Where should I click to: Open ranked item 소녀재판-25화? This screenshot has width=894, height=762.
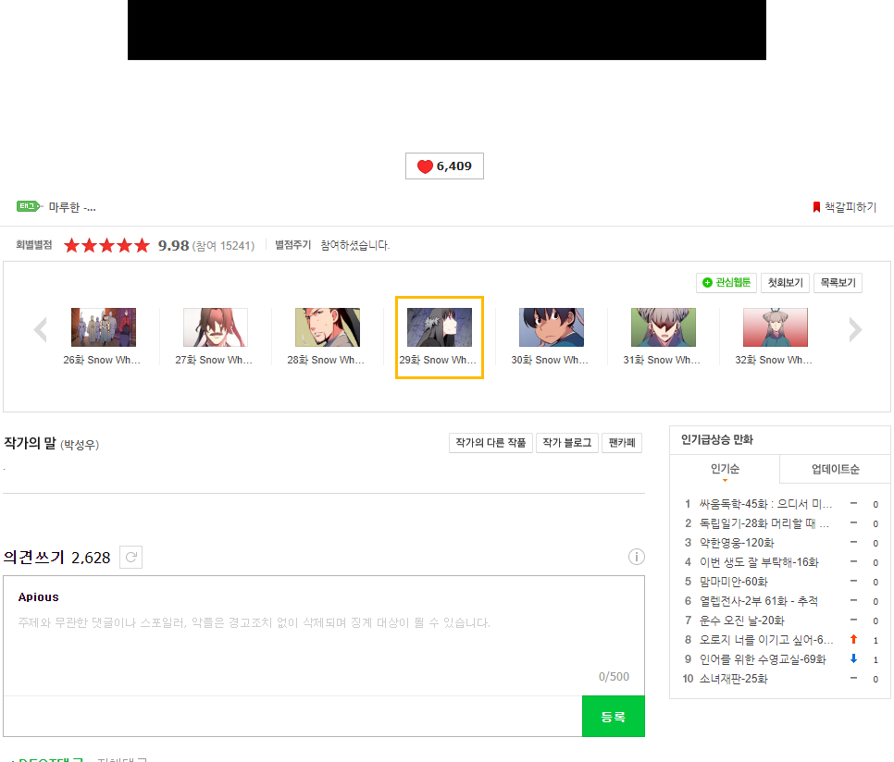point(734,678)
